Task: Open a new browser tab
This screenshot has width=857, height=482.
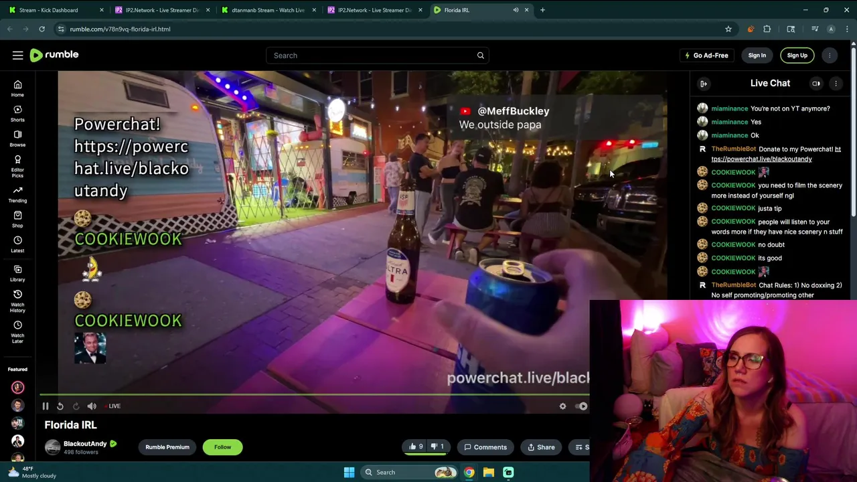Action: pos(542,10)
